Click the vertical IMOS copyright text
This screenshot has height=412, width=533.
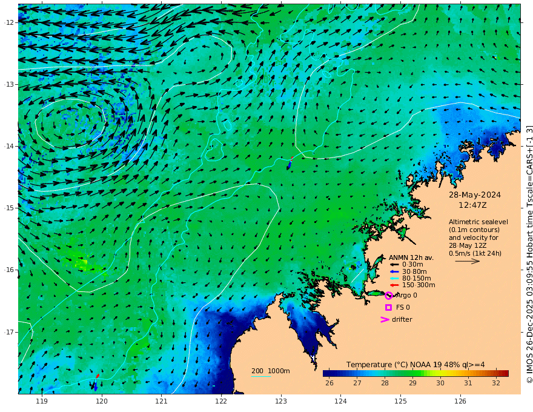coord(529,254)
